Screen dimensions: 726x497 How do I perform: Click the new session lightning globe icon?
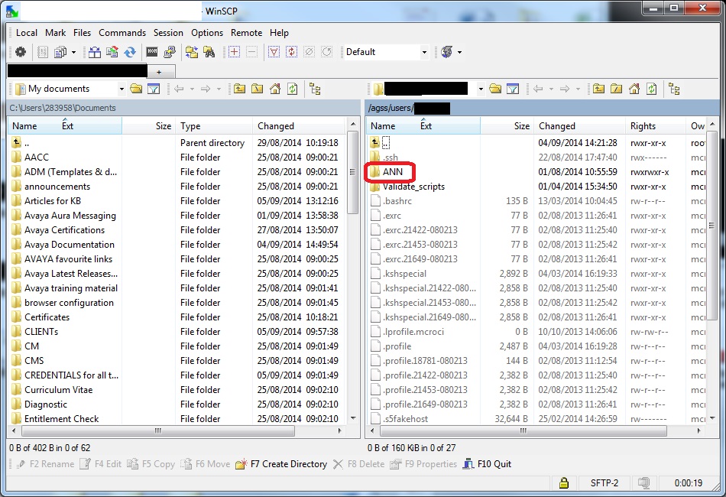tap(447, 52)
